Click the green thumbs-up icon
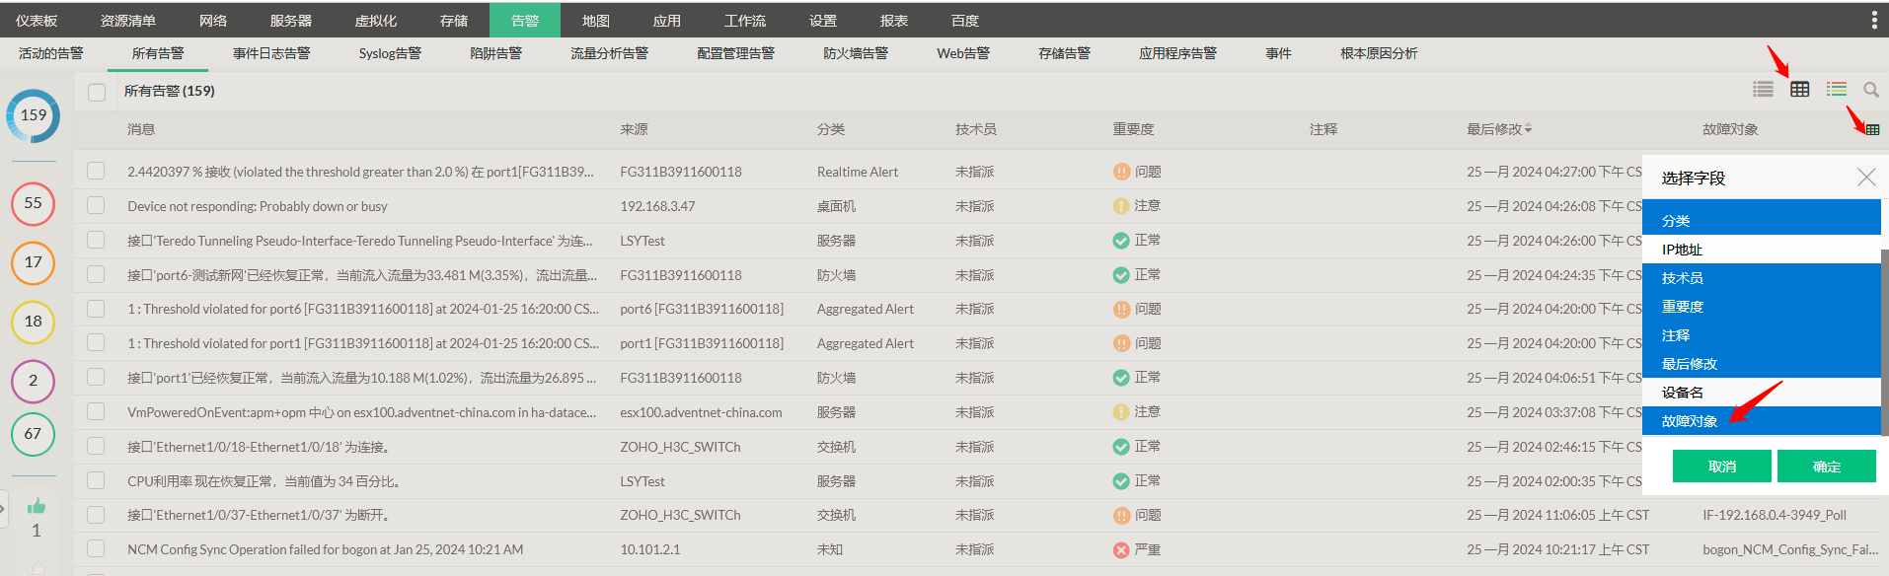Screen dimensions: 1889x576 [x=37, y=506]
